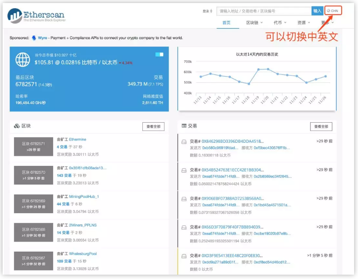The width and height of the screenshot is (358, 279).
Task: Open transaction hash 0X66D3F70879F40F7BB894039
Action: 233,227
